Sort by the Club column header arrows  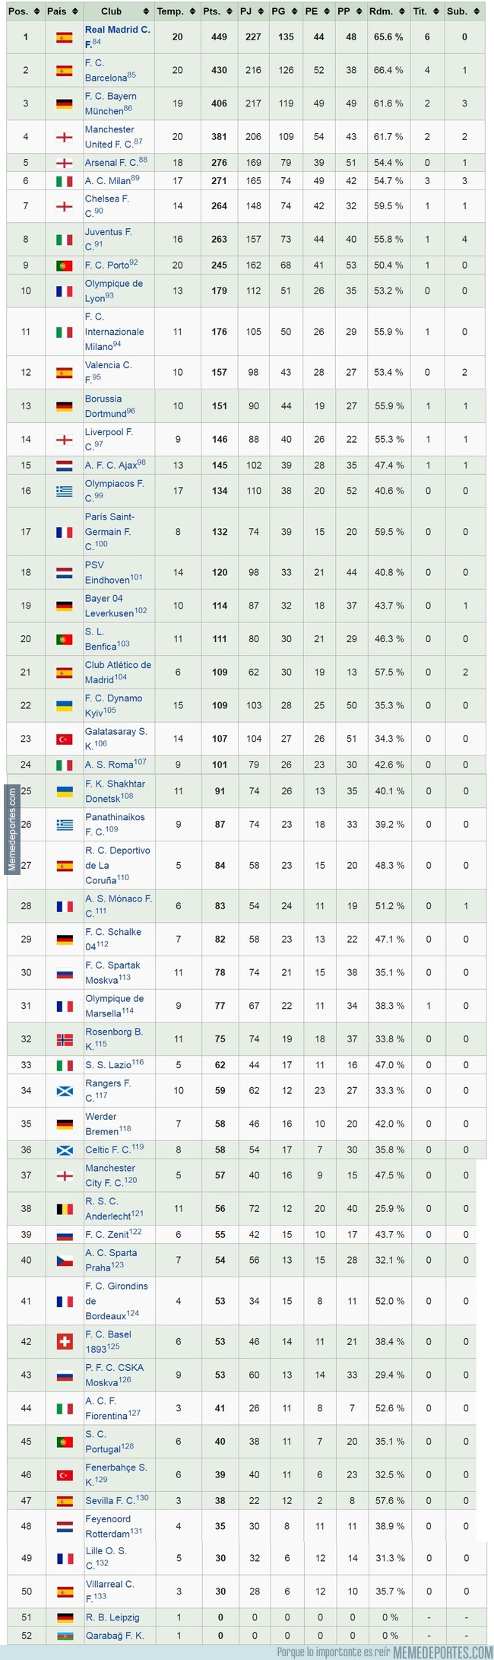(x=146, y=11)
